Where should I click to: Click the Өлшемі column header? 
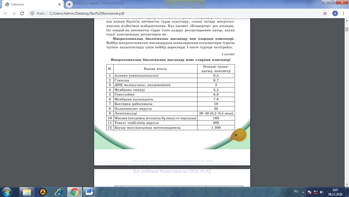pyautogui.click(x=216, y=69)
